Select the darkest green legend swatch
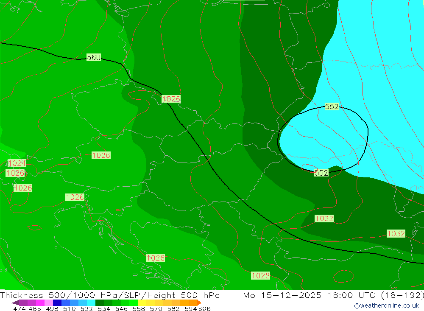424x311 pixels. pos(100,303)
